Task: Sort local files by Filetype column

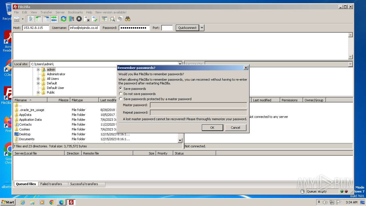Action: click(84, 100)
